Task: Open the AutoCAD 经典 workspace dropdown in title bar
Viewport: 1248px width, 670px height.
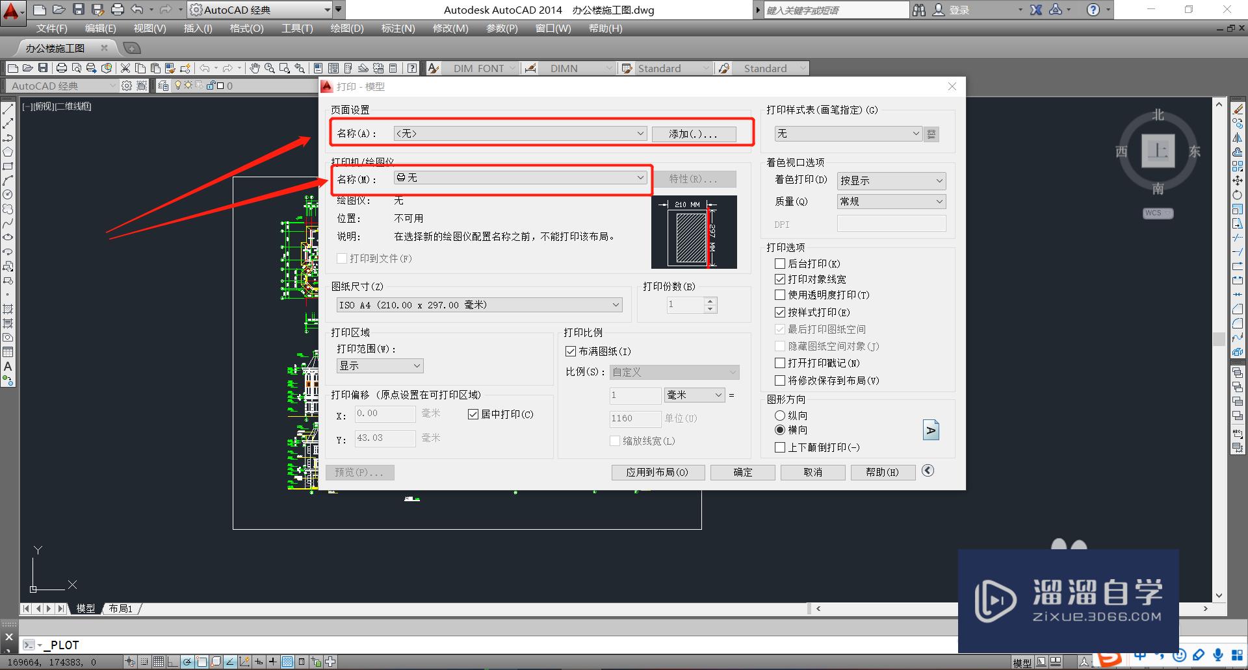Action: click(x=260, y=10)
